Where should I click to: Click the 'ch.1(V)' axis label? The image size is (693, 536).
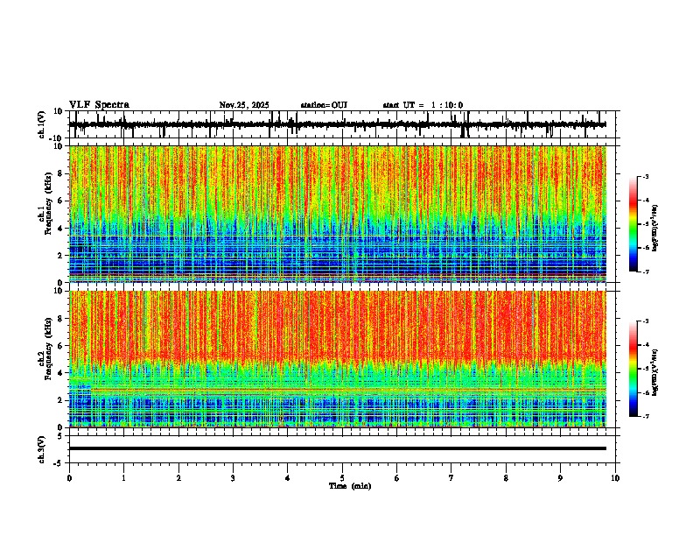pyautogui.click(x=42, y=124)
